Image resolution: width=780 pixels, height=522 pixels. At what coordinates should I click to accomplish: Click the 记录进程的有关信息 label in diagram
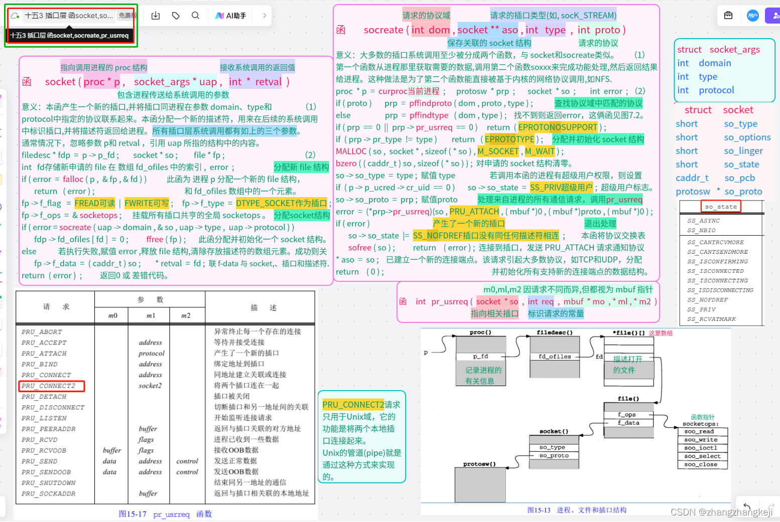click(x=483, y=376)
